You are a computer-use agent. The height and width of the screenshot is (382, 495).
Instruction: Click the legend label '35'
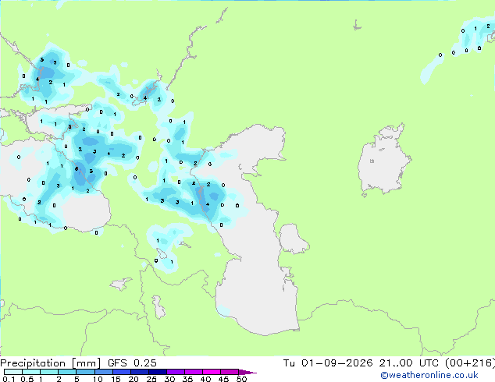point(187,379)
